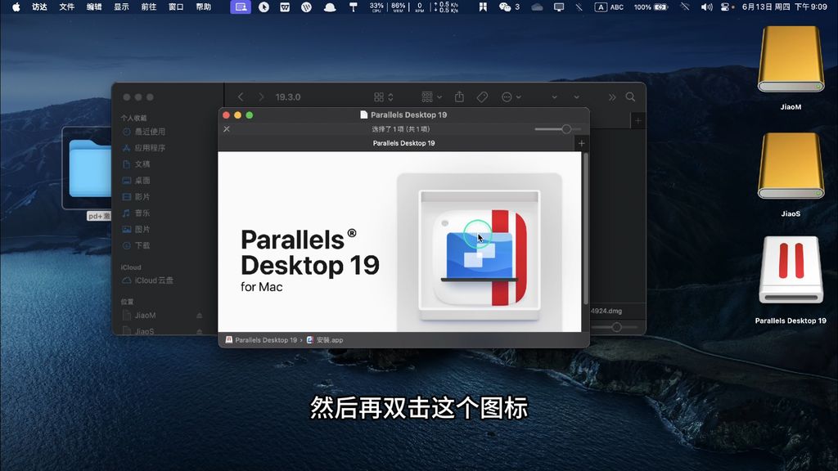This screenshot has height=471, width=838.
Task: Open the view mode switcher in the back Finder toolbar
Action: (x=384, y=96)
